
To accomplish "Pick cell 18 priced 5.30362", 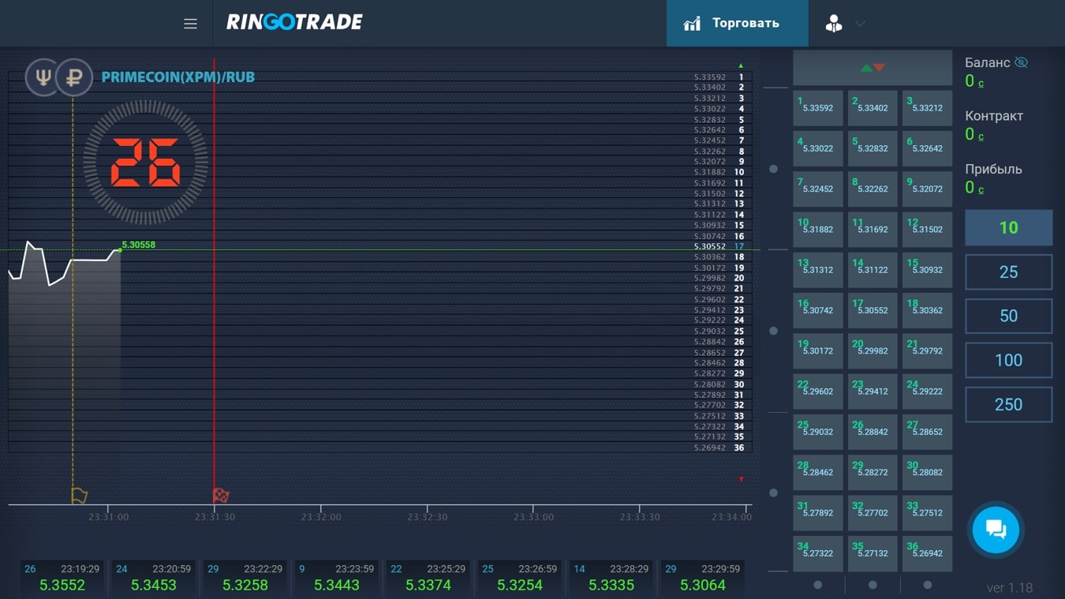I will [x=927, y=310].
